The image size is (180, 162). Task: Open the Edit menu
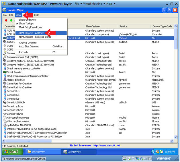tap(11, 15)
